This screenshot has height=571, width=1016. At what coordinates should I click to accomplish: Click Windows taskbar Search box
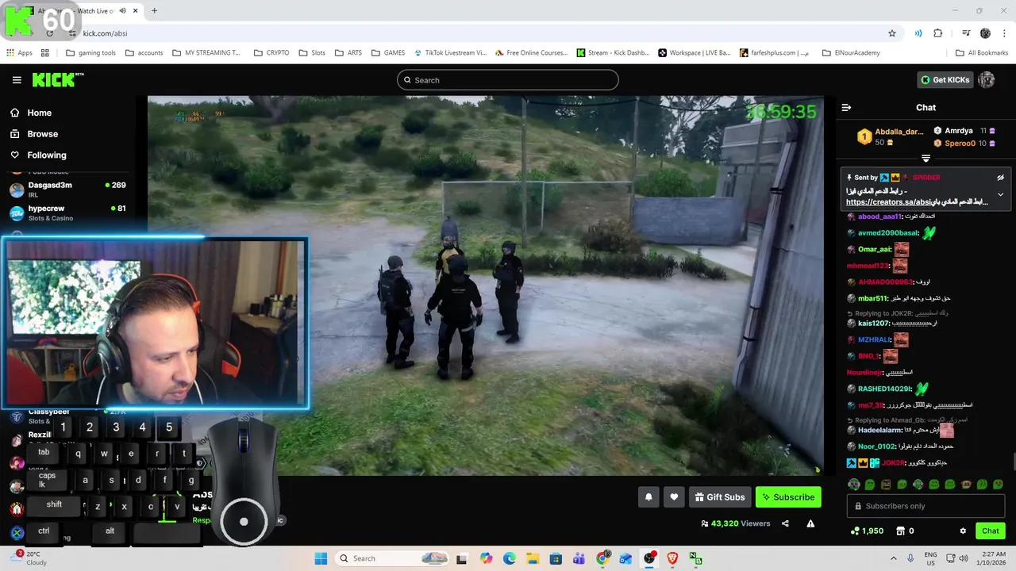click(x=392, y=558)
